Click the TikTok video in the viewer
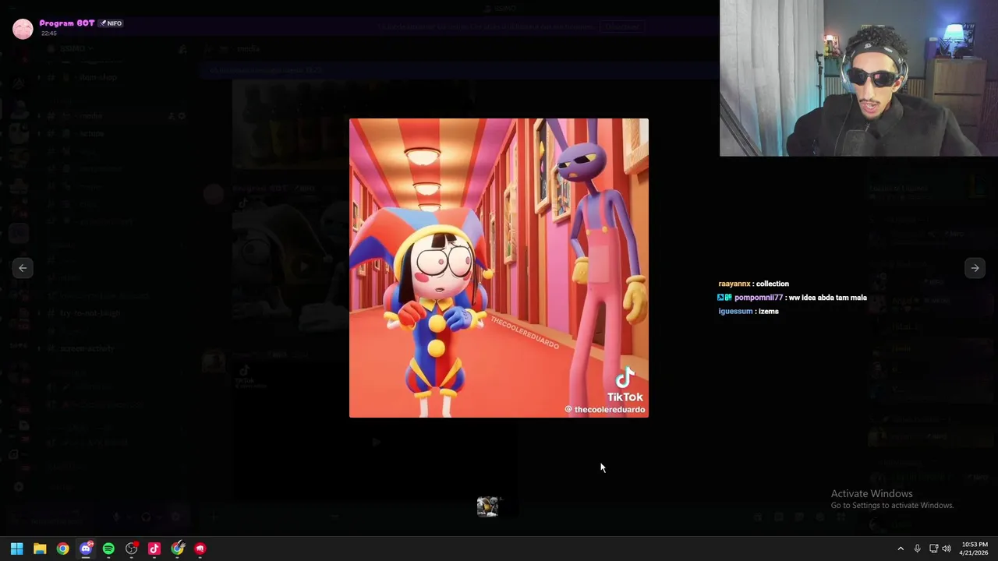 [499, 268]
